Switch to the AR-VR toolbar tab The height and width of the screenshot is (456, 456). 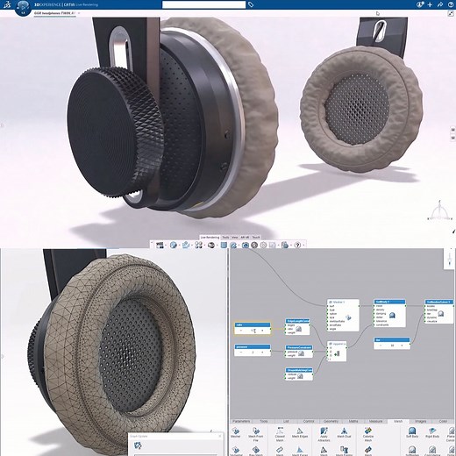pyautogui.click(x=245, y=238)
